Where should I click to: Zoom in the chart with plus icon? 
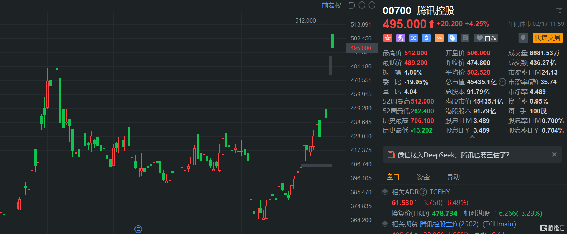pyautogui.click(x=372, y=5)
